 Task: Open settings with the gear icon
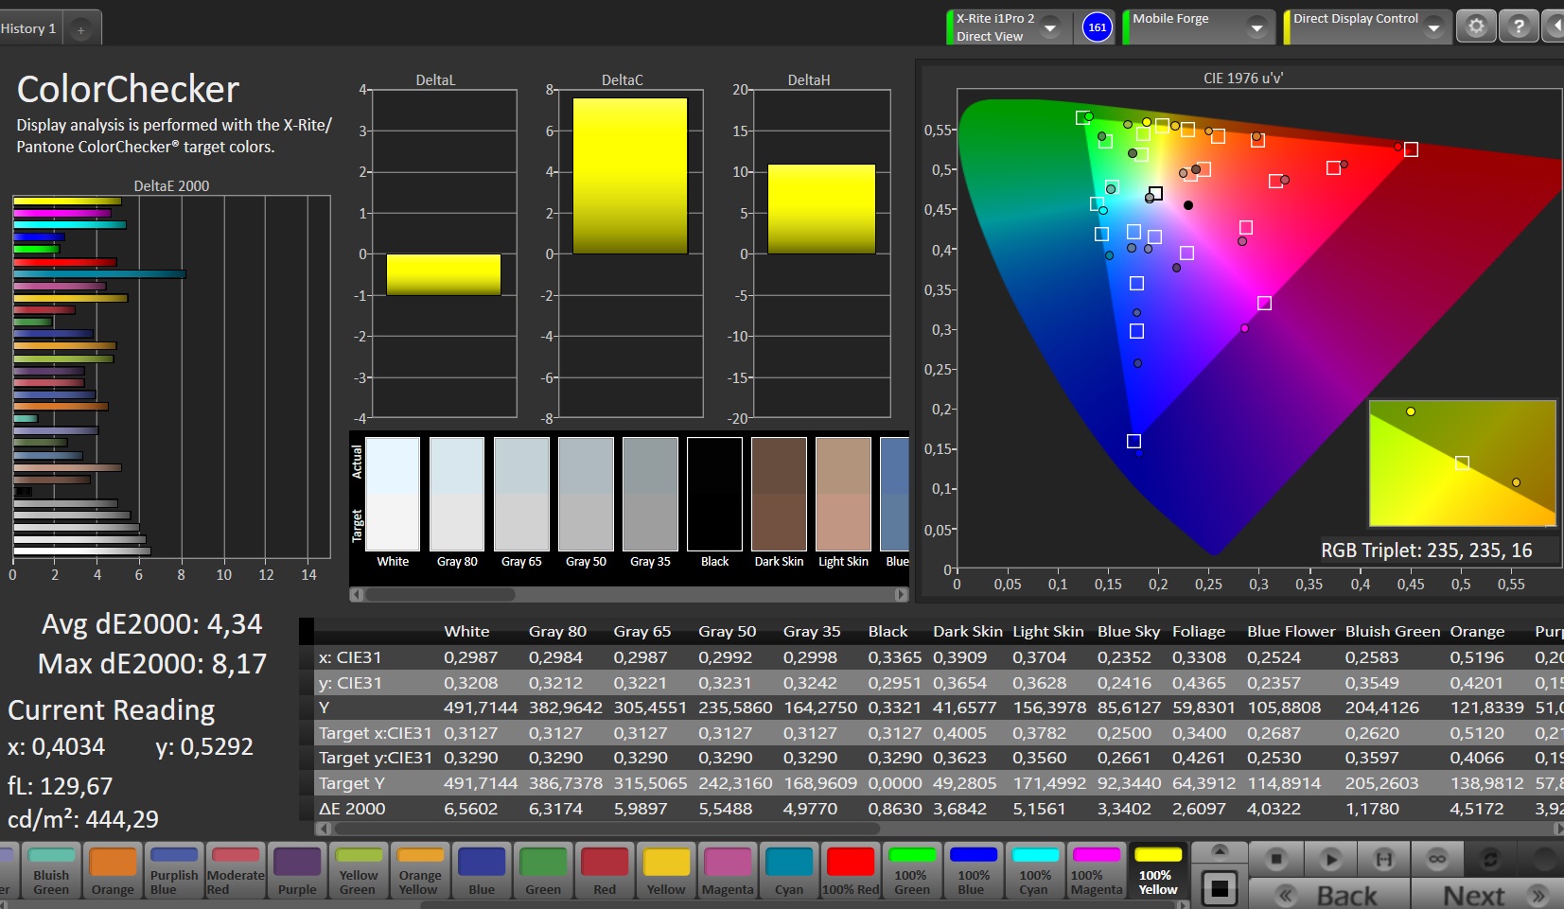tap(1476, 26)
